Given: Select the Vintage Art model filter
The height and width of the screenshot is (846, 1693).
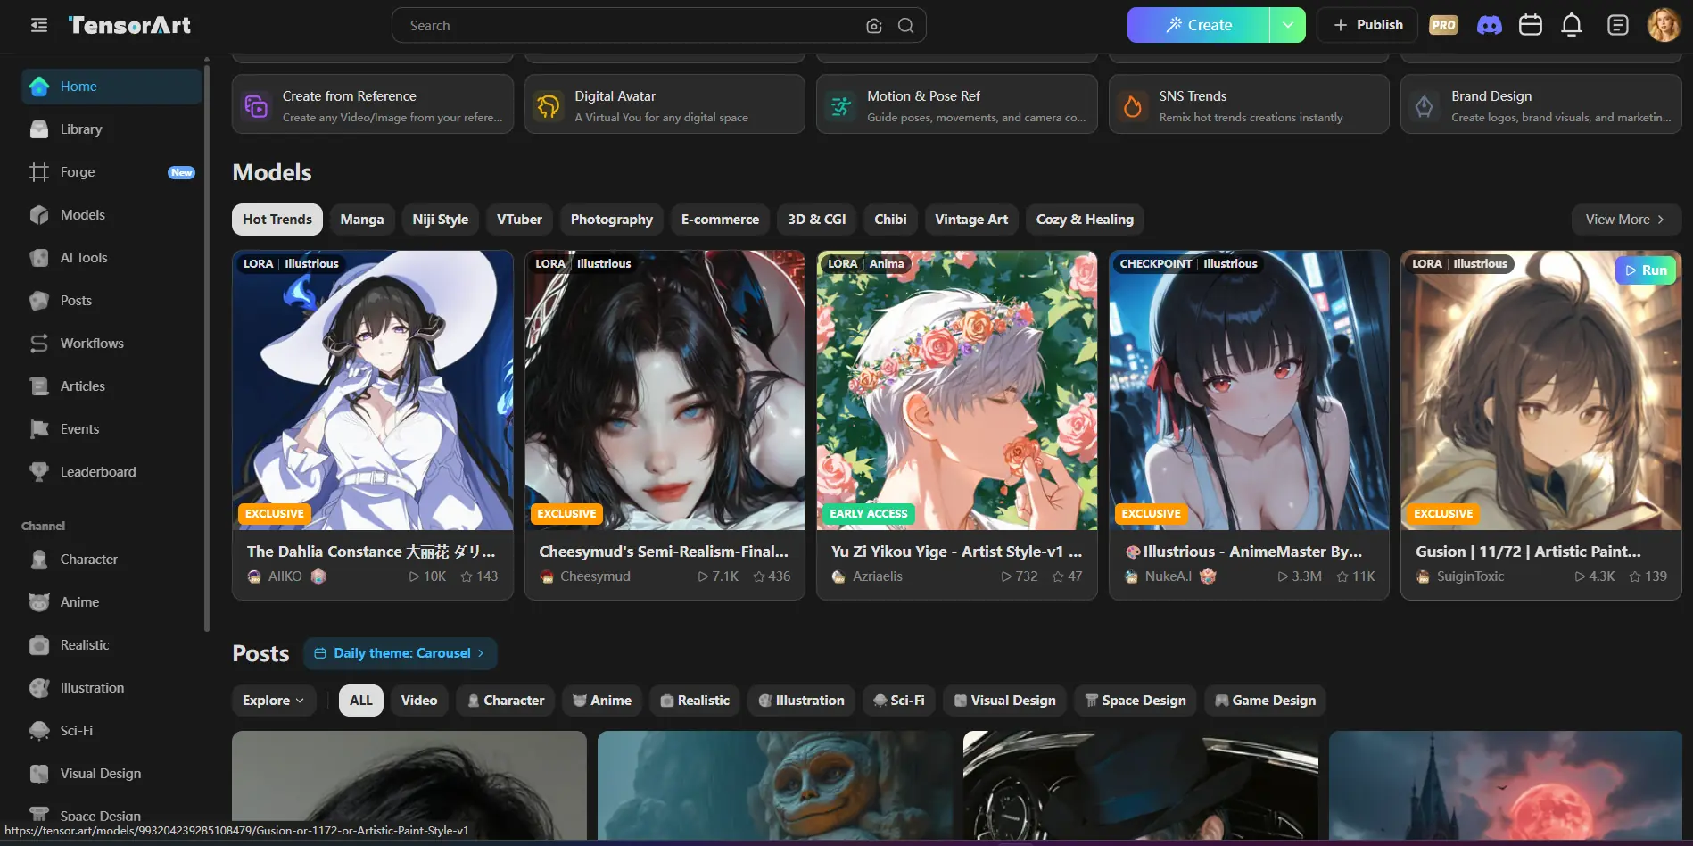Looking at the screenshot, I should [971, 220].
